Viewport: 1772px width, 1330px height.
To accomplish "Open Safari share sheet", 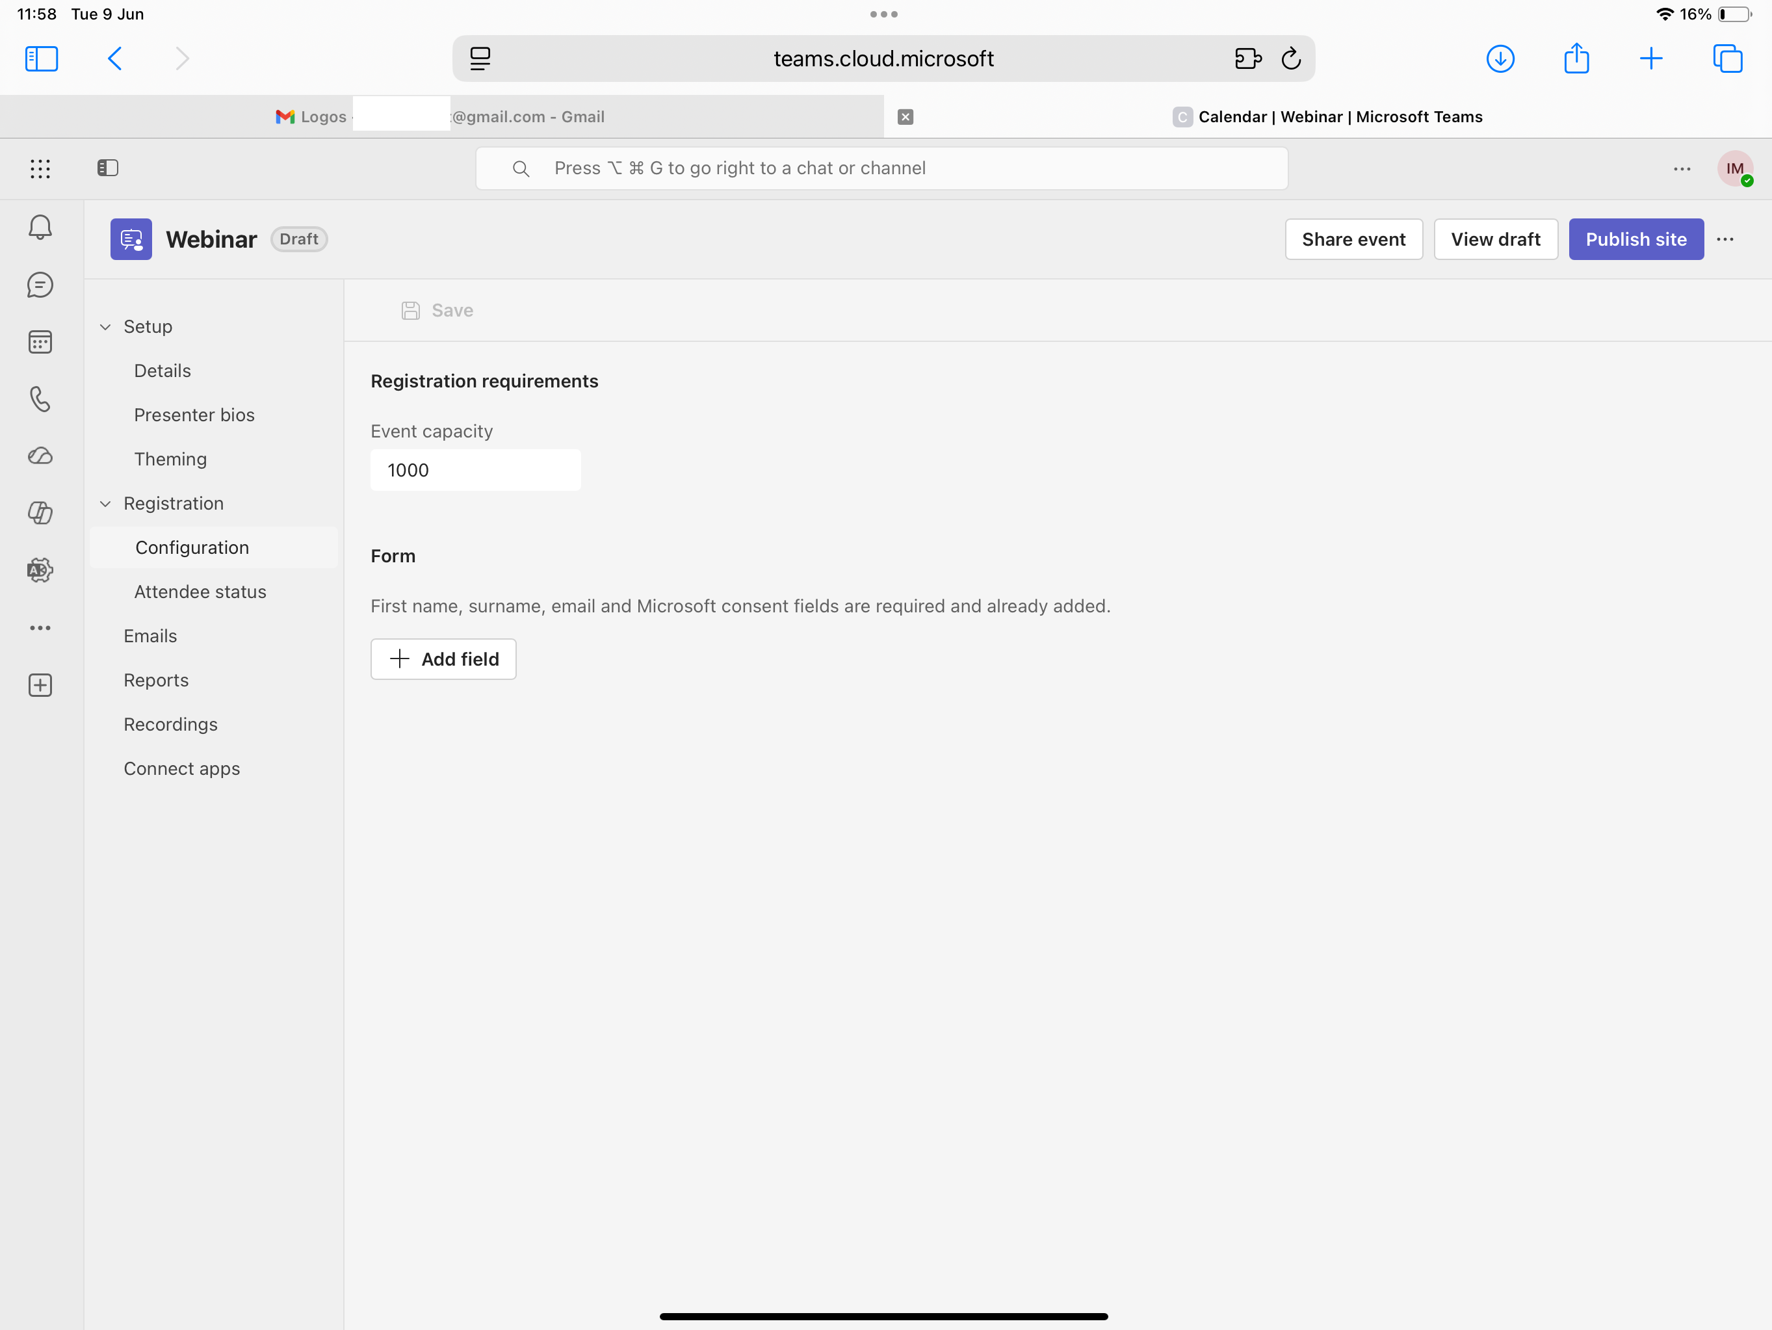I will click(1576, 58).
